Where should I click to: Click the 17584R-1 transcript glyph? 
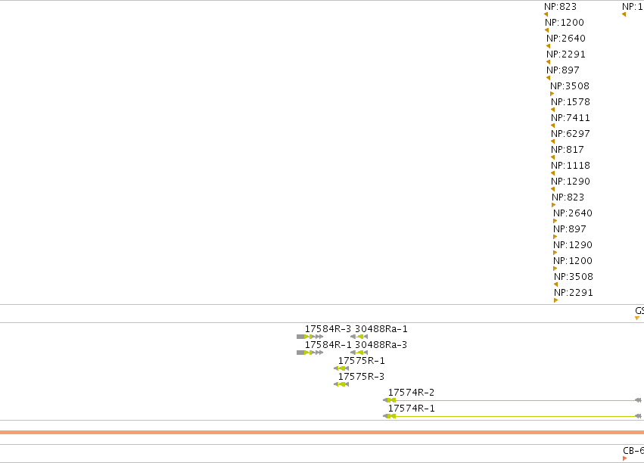pos(310,353)
